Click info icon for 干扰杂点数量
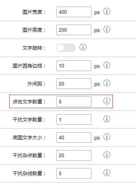Screen dimensions: 136x186 [107, 155]
